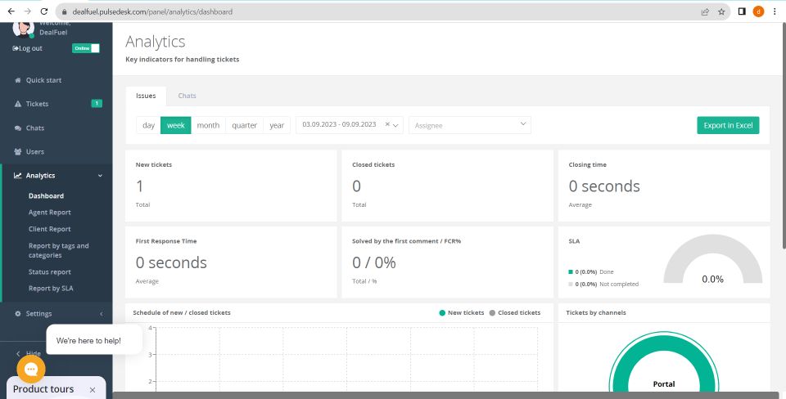The height and width of the screenshot is (399, 786).
Task: Click the Analytics chart icon
Action: tap(18, 176)
